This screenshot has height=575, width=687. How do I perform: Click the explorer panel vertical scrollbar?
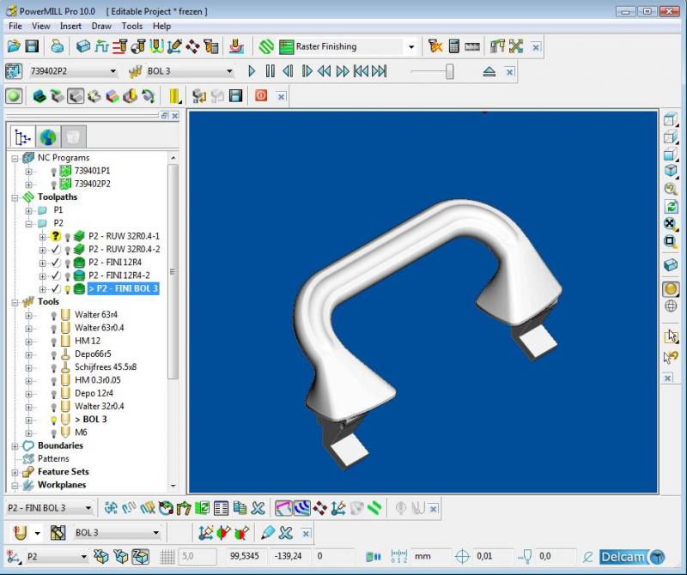(173, 271)
